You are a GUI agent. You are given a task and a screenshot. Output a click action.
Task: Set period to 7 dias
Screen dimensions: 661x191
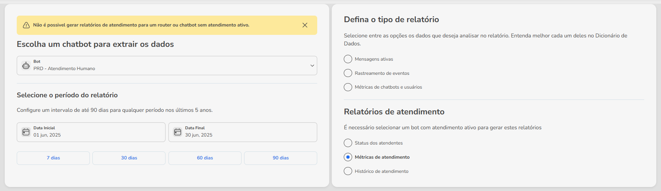tap(53, 158)
